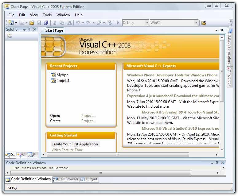Viewport: 238px width, 196px height.
Task: Open toolbar options overflow arrow
Action: [231, 23]
